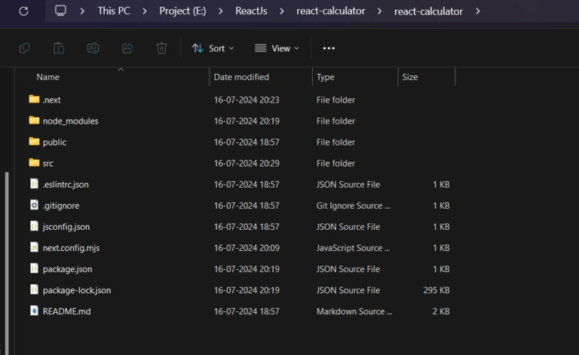
Task: Select the src folder name
Action: coord(48,164)
